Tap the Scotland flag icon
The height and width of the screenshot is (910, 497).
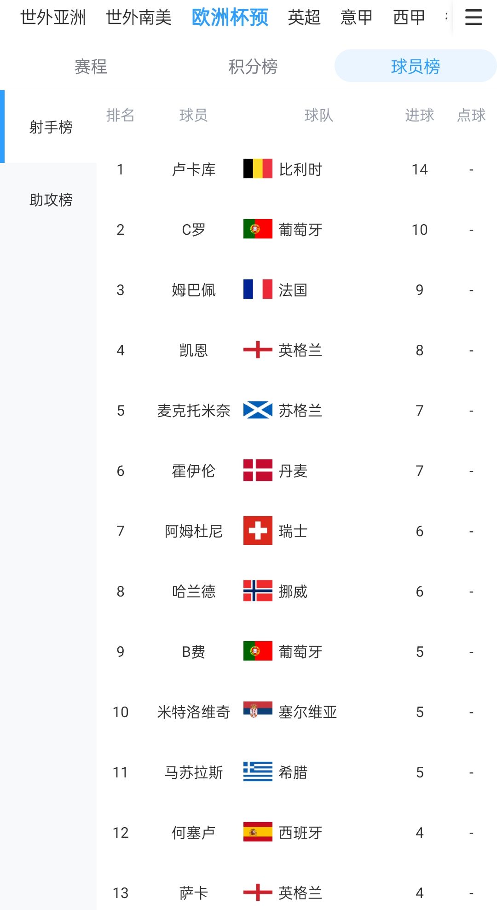pyautogui.click(x=258, y=410)
